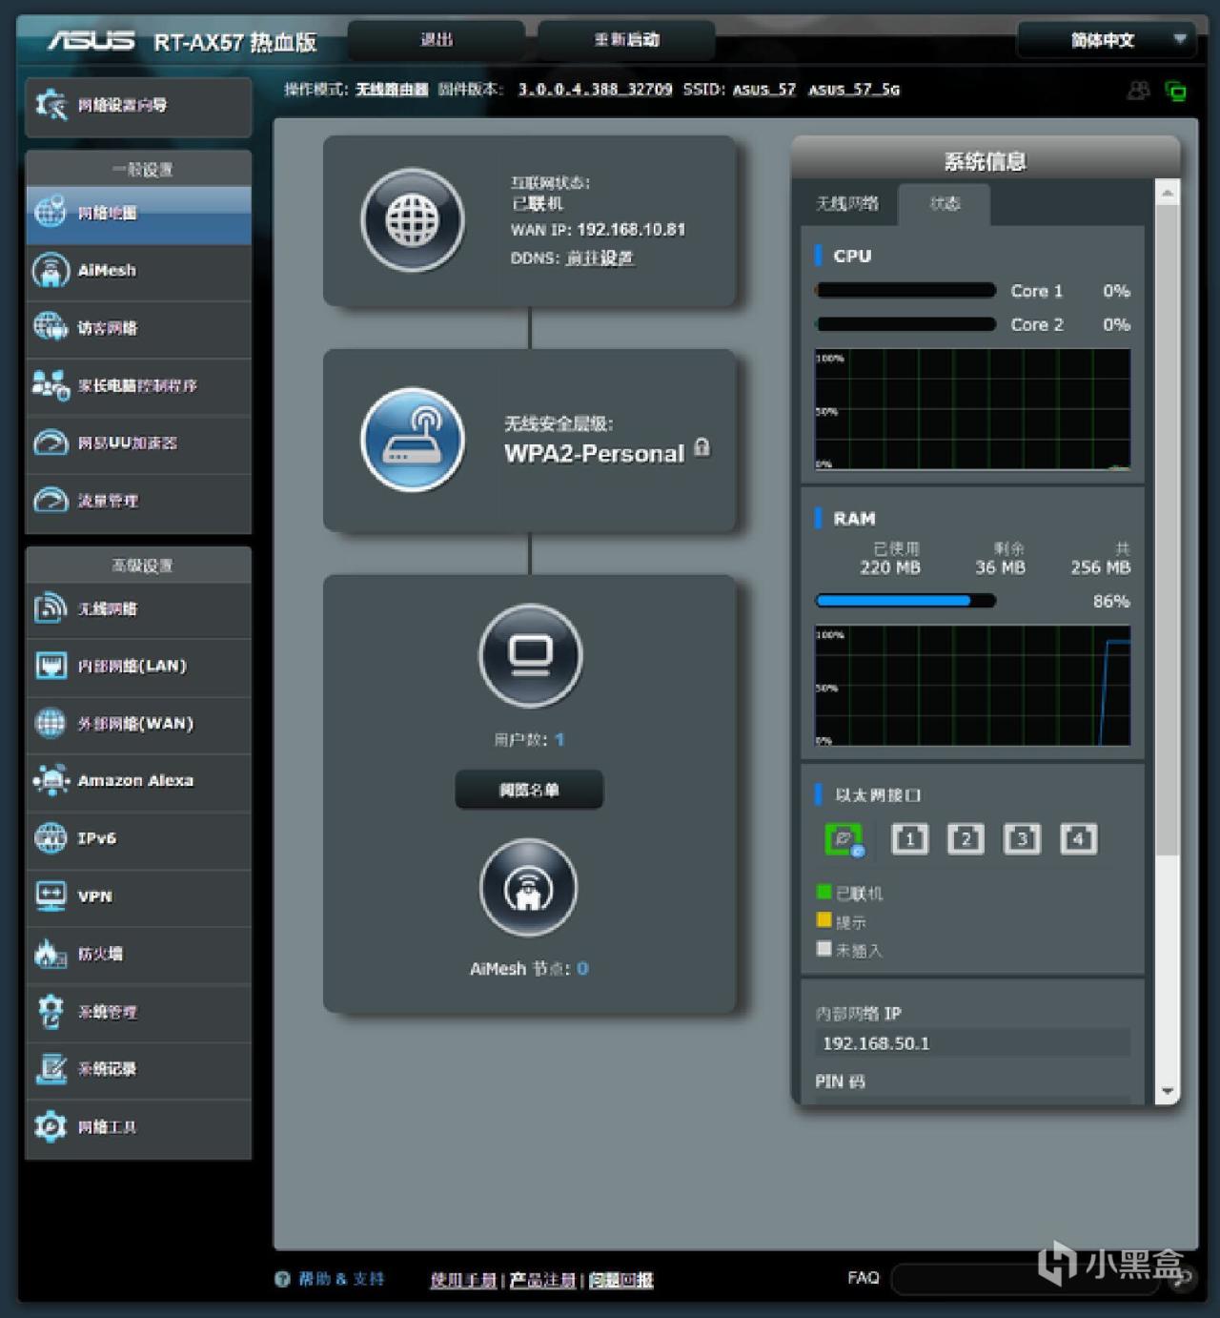Open IPv6 settings icon
Viewport: 1220px width, 1318px height.
coord(51,838)
